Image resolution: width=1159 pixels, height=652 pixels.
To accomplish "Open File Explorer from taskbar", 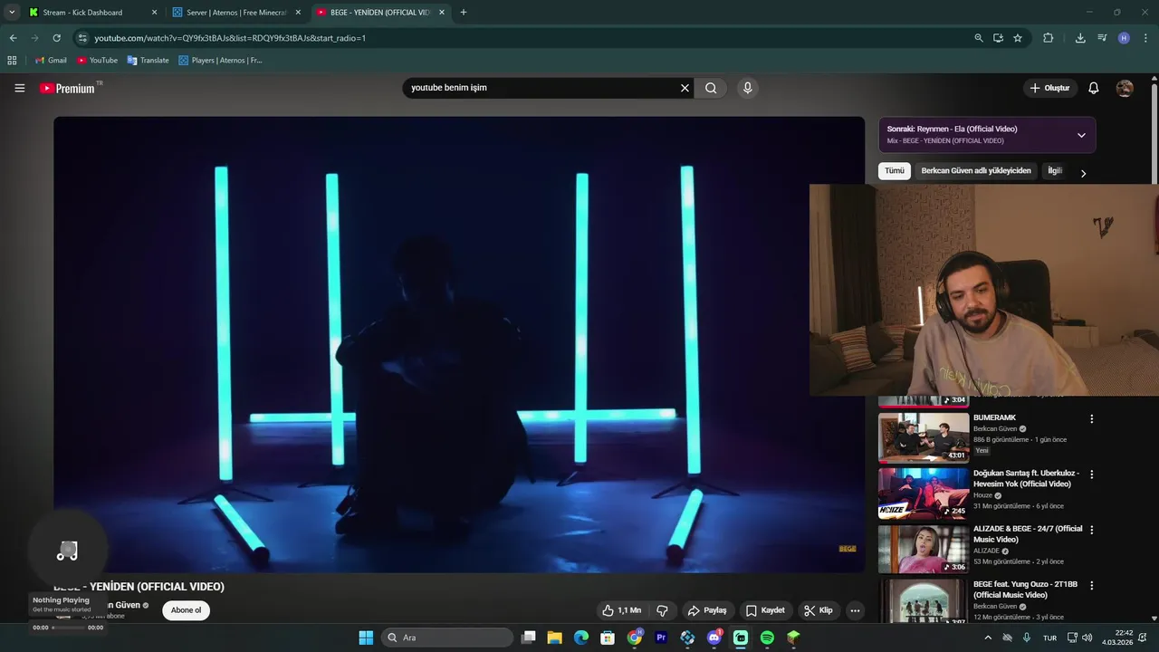I will click(x=554, y=638).
